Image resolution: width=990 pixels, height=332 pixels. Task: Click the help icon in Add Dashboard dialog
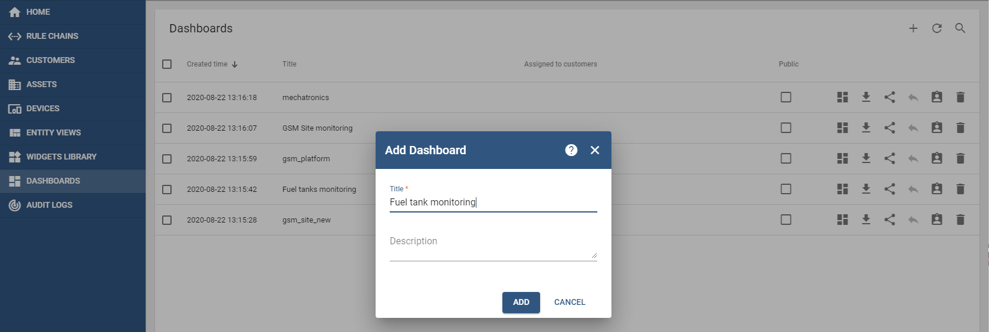(x=571, y=150)
